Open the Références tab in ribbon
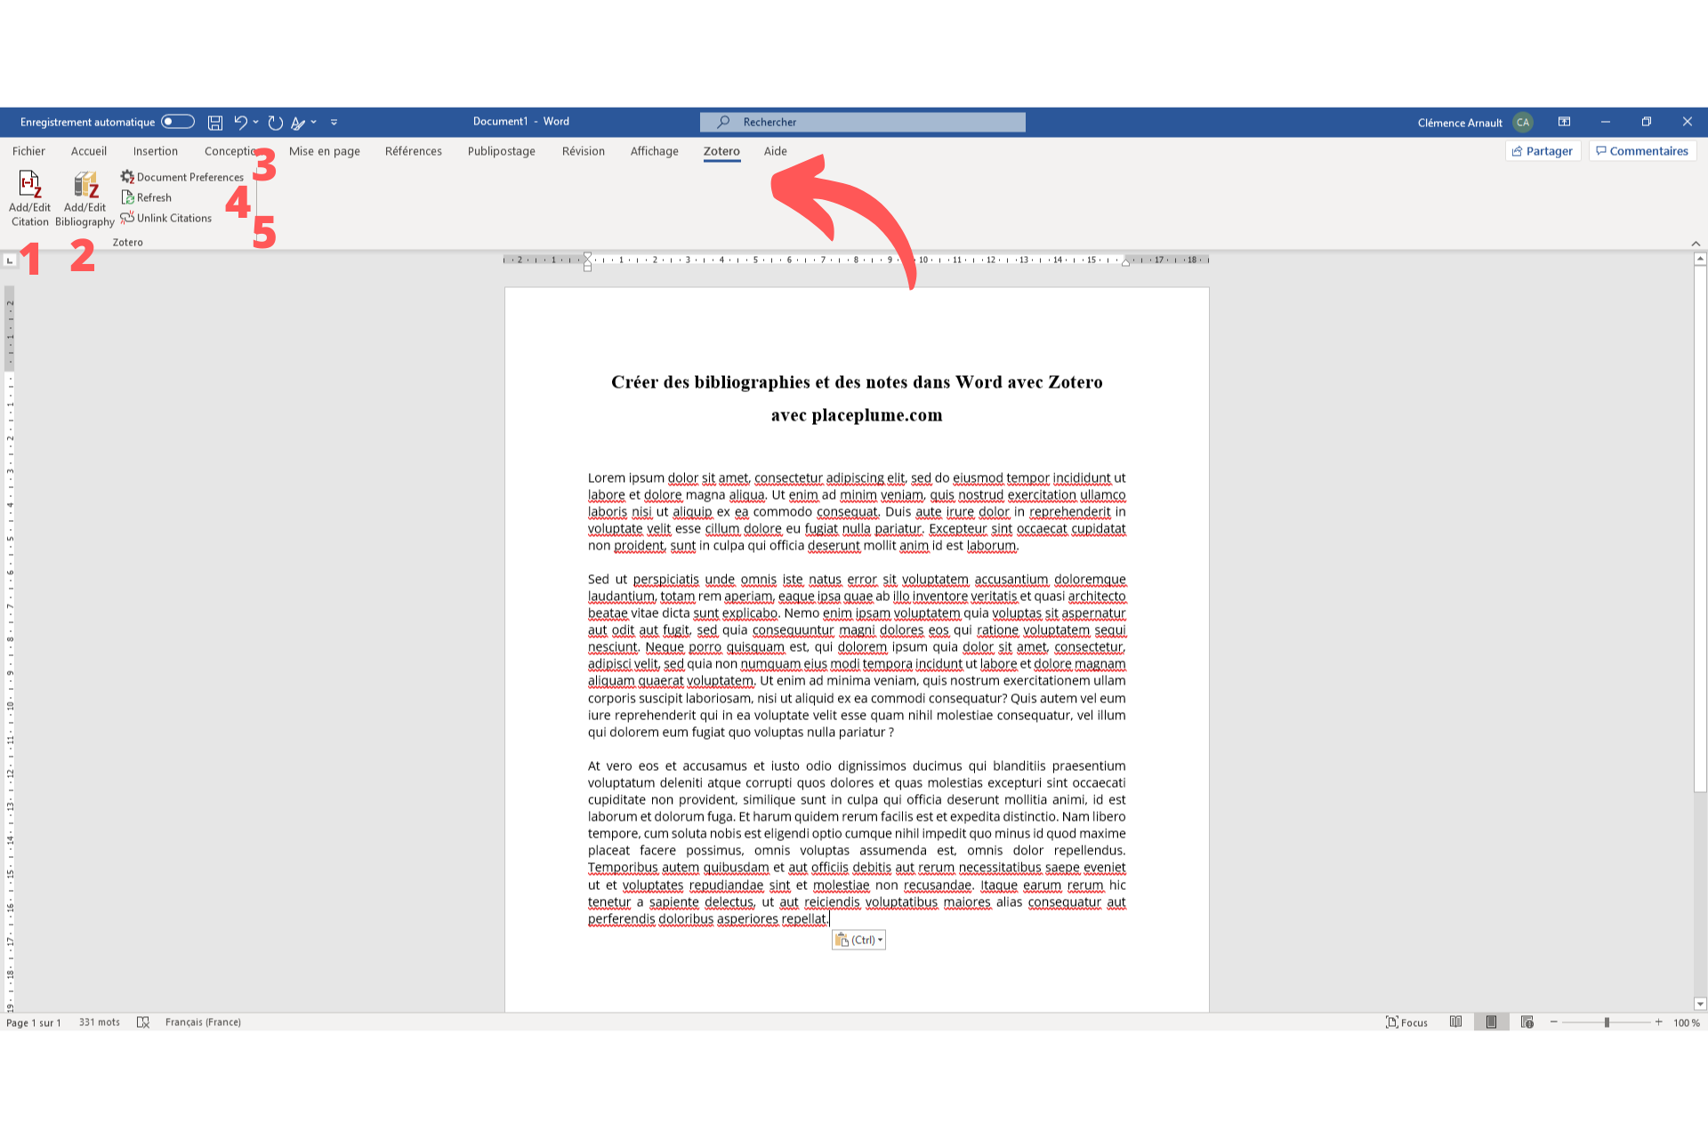1708x1138 pixels. tap(413, 151)
